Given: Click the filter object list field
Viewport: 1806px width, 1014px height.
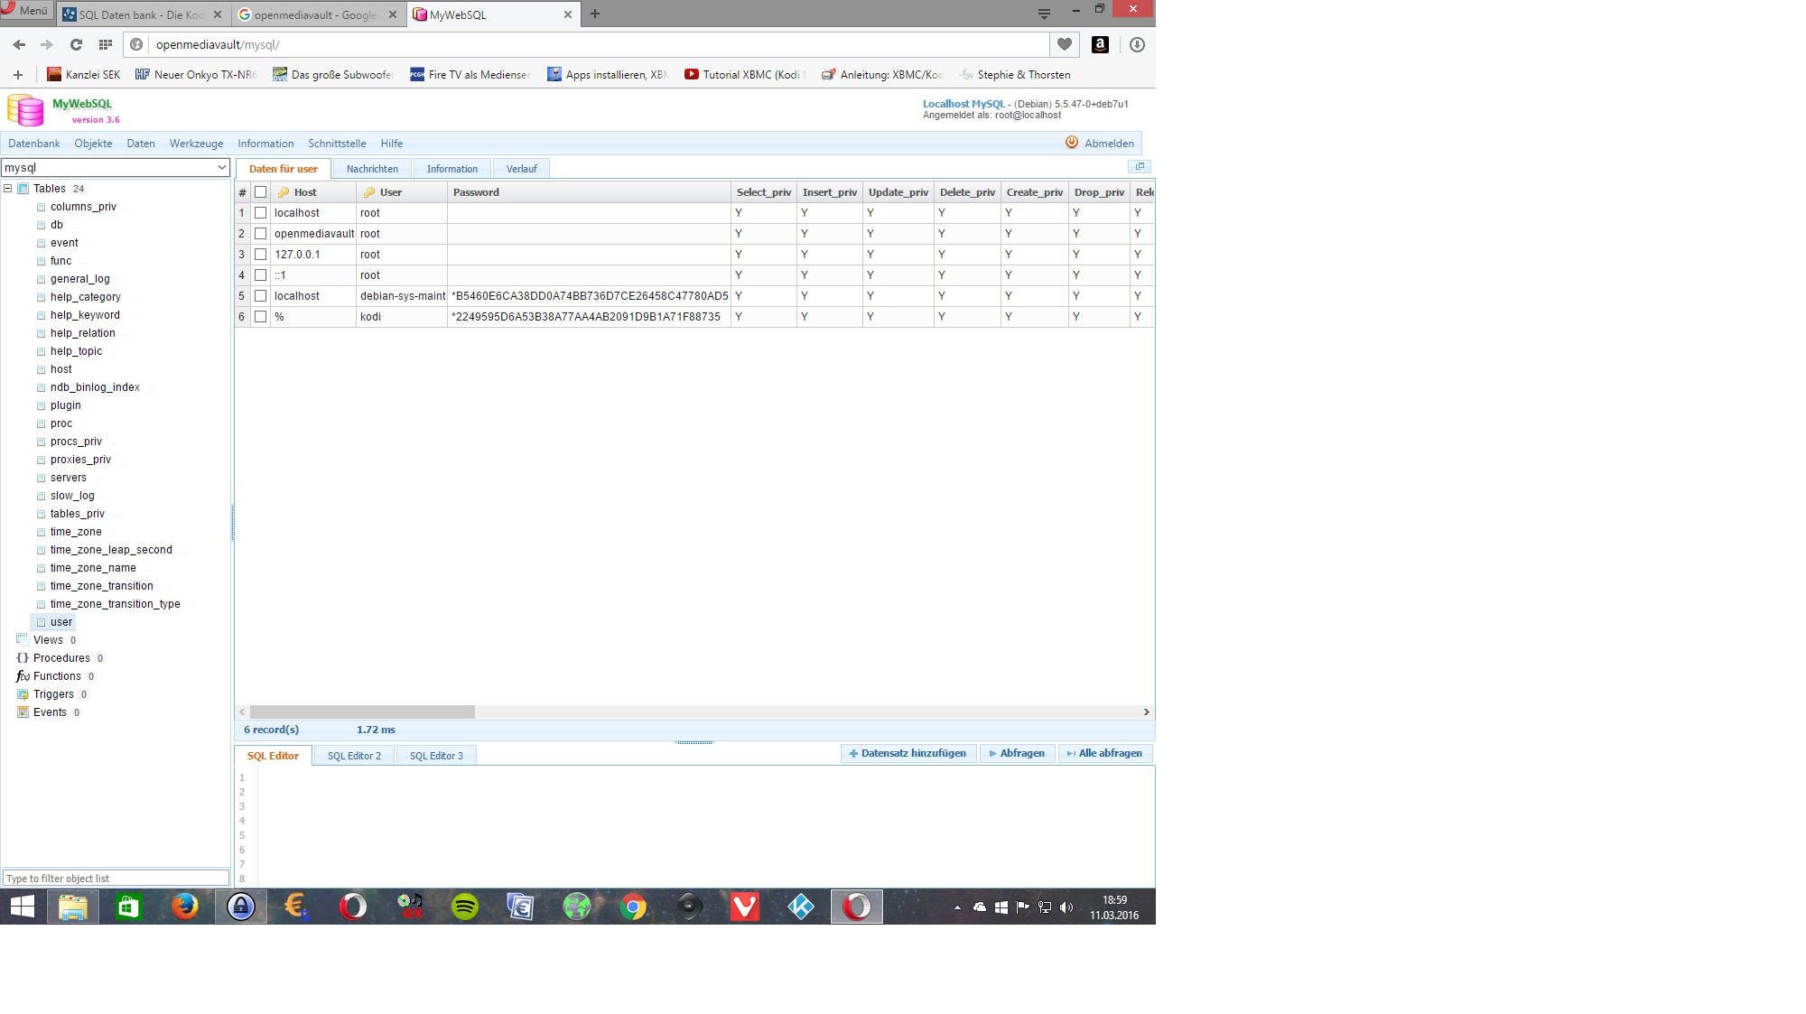Looking at the screenshot, I should coord(116,879).
